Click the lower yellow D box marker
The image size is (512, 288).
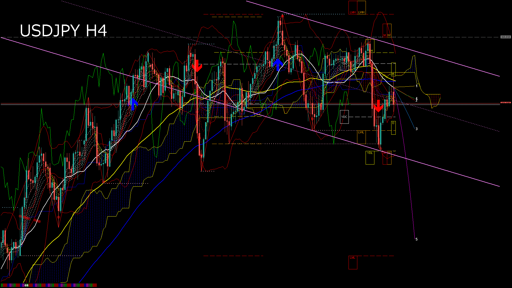click(393, 128)
